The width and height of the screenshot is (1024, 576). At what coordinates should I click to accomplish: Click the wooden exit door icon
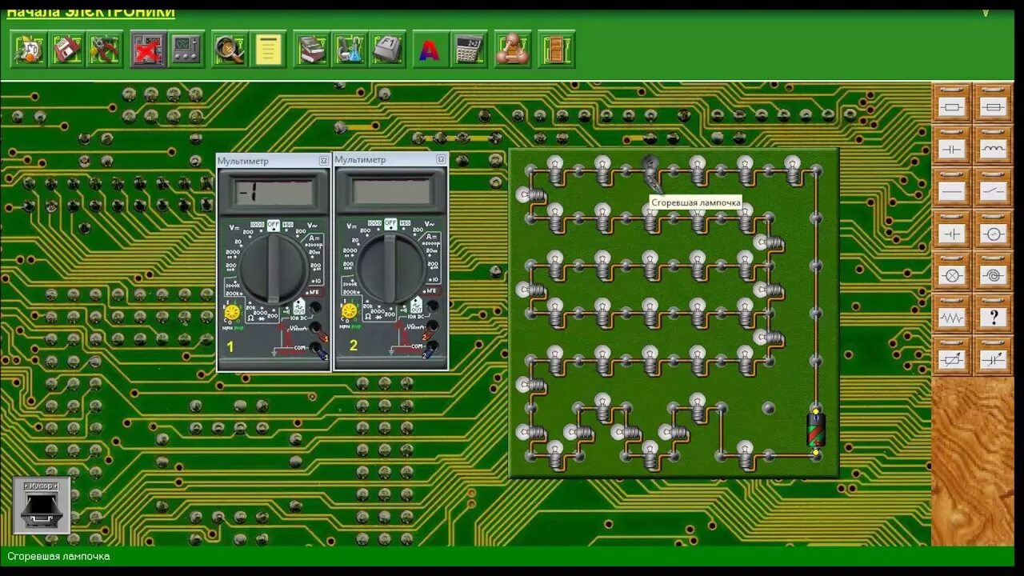556,50
